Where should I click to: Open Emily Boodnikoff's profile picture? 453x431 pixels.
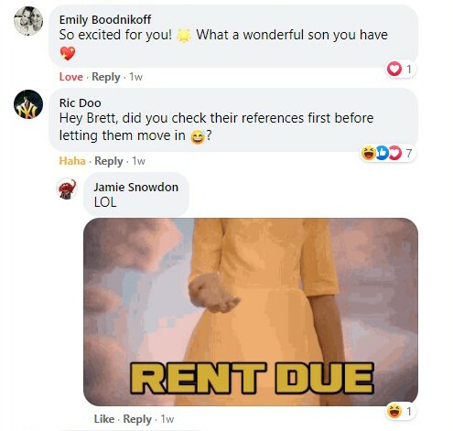pos(28,21)
